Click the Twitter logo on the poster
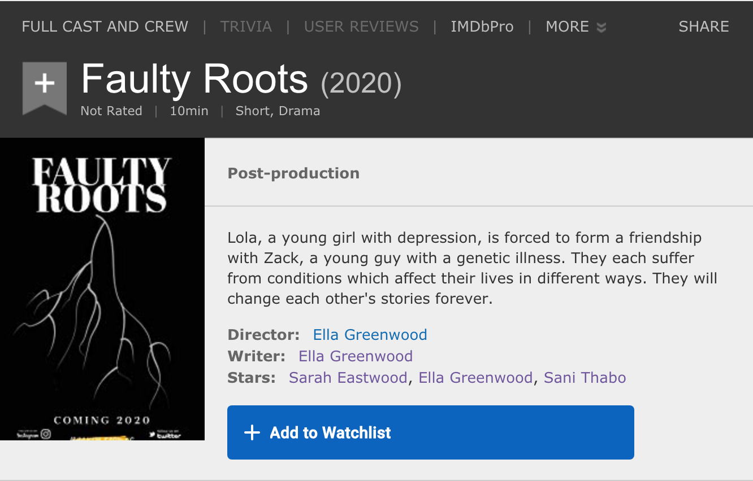 click(166, 435)
